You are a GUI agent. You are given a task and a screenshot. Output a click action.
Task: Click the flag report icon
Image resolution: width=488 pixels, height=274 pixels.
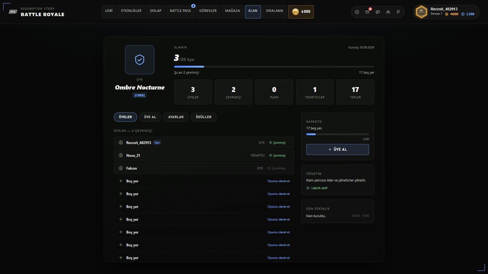point(398,12)
